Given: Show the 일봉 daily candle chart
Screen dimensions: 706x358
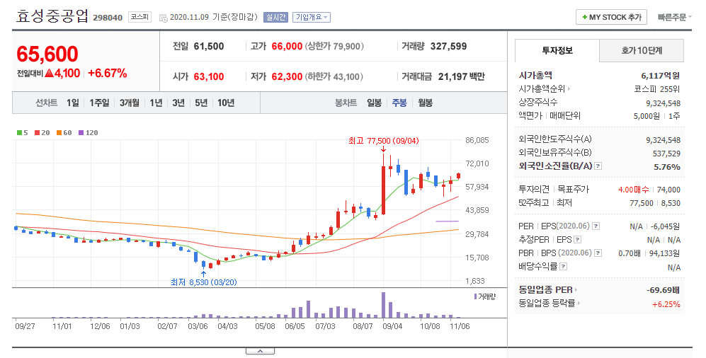Looking at the screenshot, I should 374,103.
